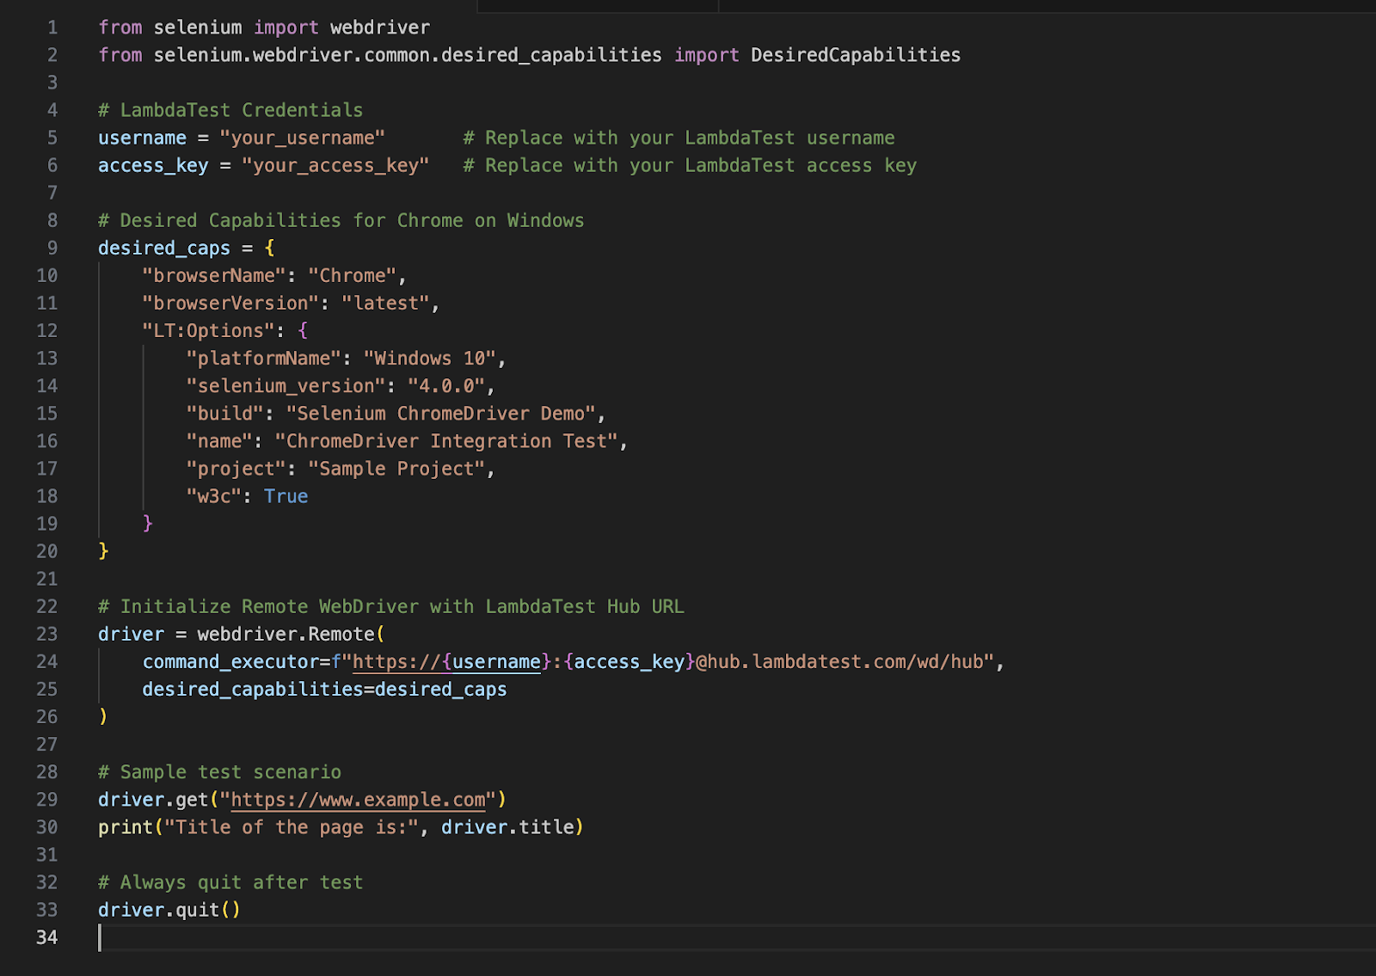Click the closing yellow brace on line 20
Viewport: 1376px width, 976px height.
click(x=103, y=550)
